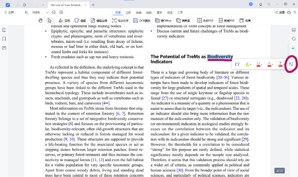
Task: Open the highlight color dropdown arrow
Action: [251, 65]
